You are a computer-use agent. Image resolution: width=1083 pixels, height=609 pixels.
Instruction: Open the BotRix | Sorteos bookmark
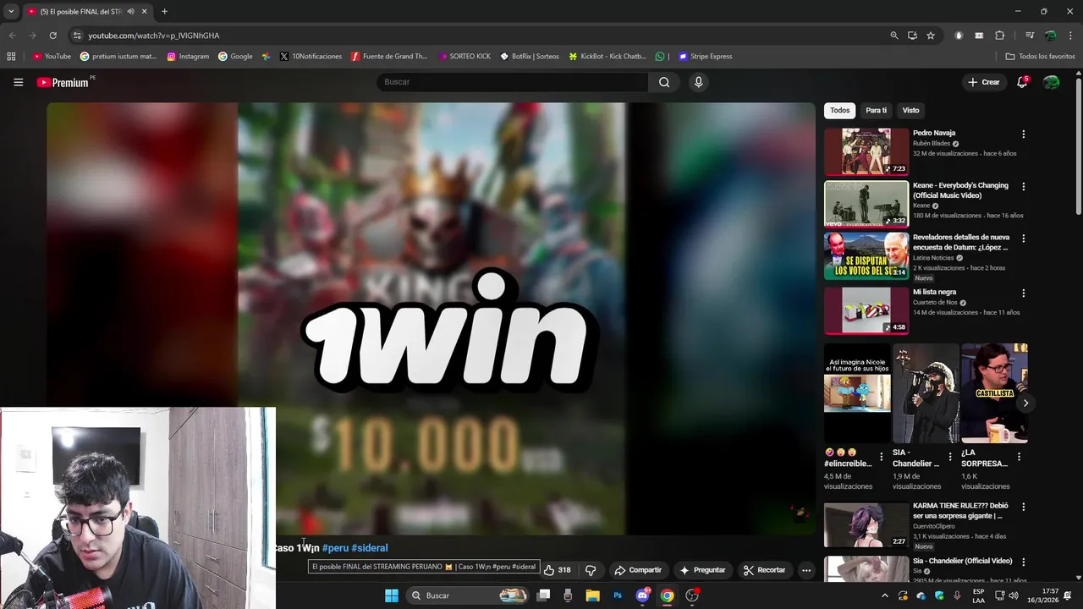530,57
